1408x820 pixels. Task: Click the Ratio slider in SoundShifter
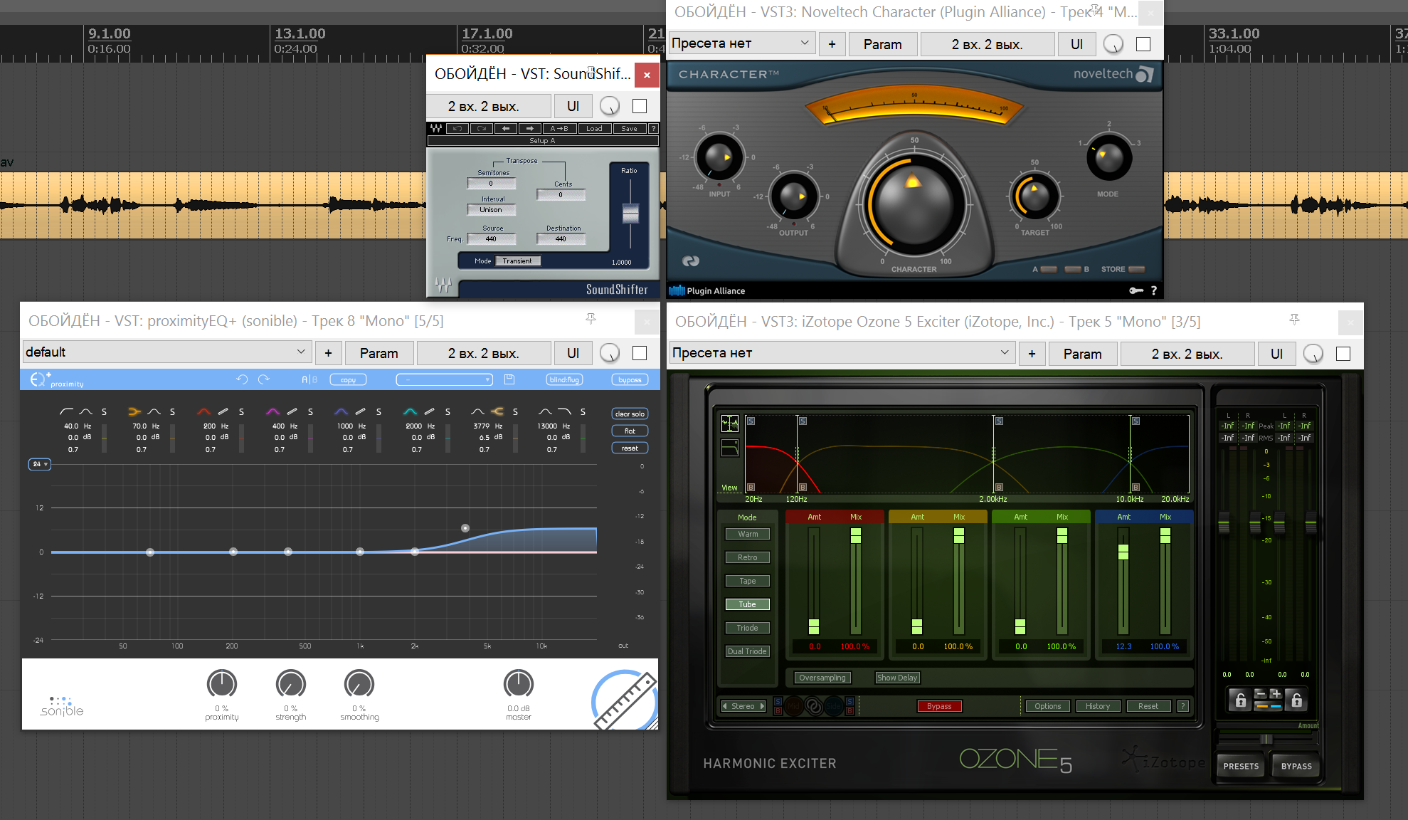[630, 214]
